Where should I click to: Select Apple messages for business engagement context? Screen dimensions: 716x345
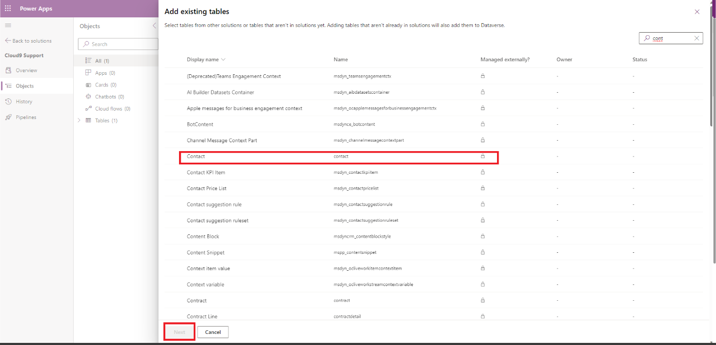pos(433,109)
